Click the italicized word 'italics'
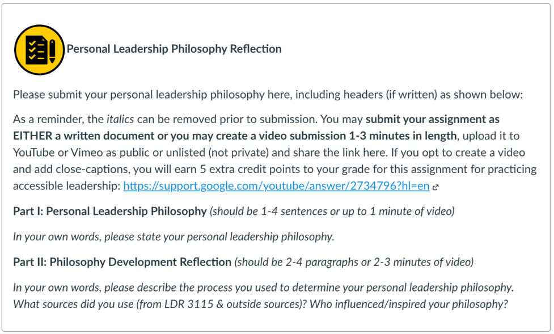The height and width of the screenshot is (334, 554). pyautogui.click(x=120, y=119)
